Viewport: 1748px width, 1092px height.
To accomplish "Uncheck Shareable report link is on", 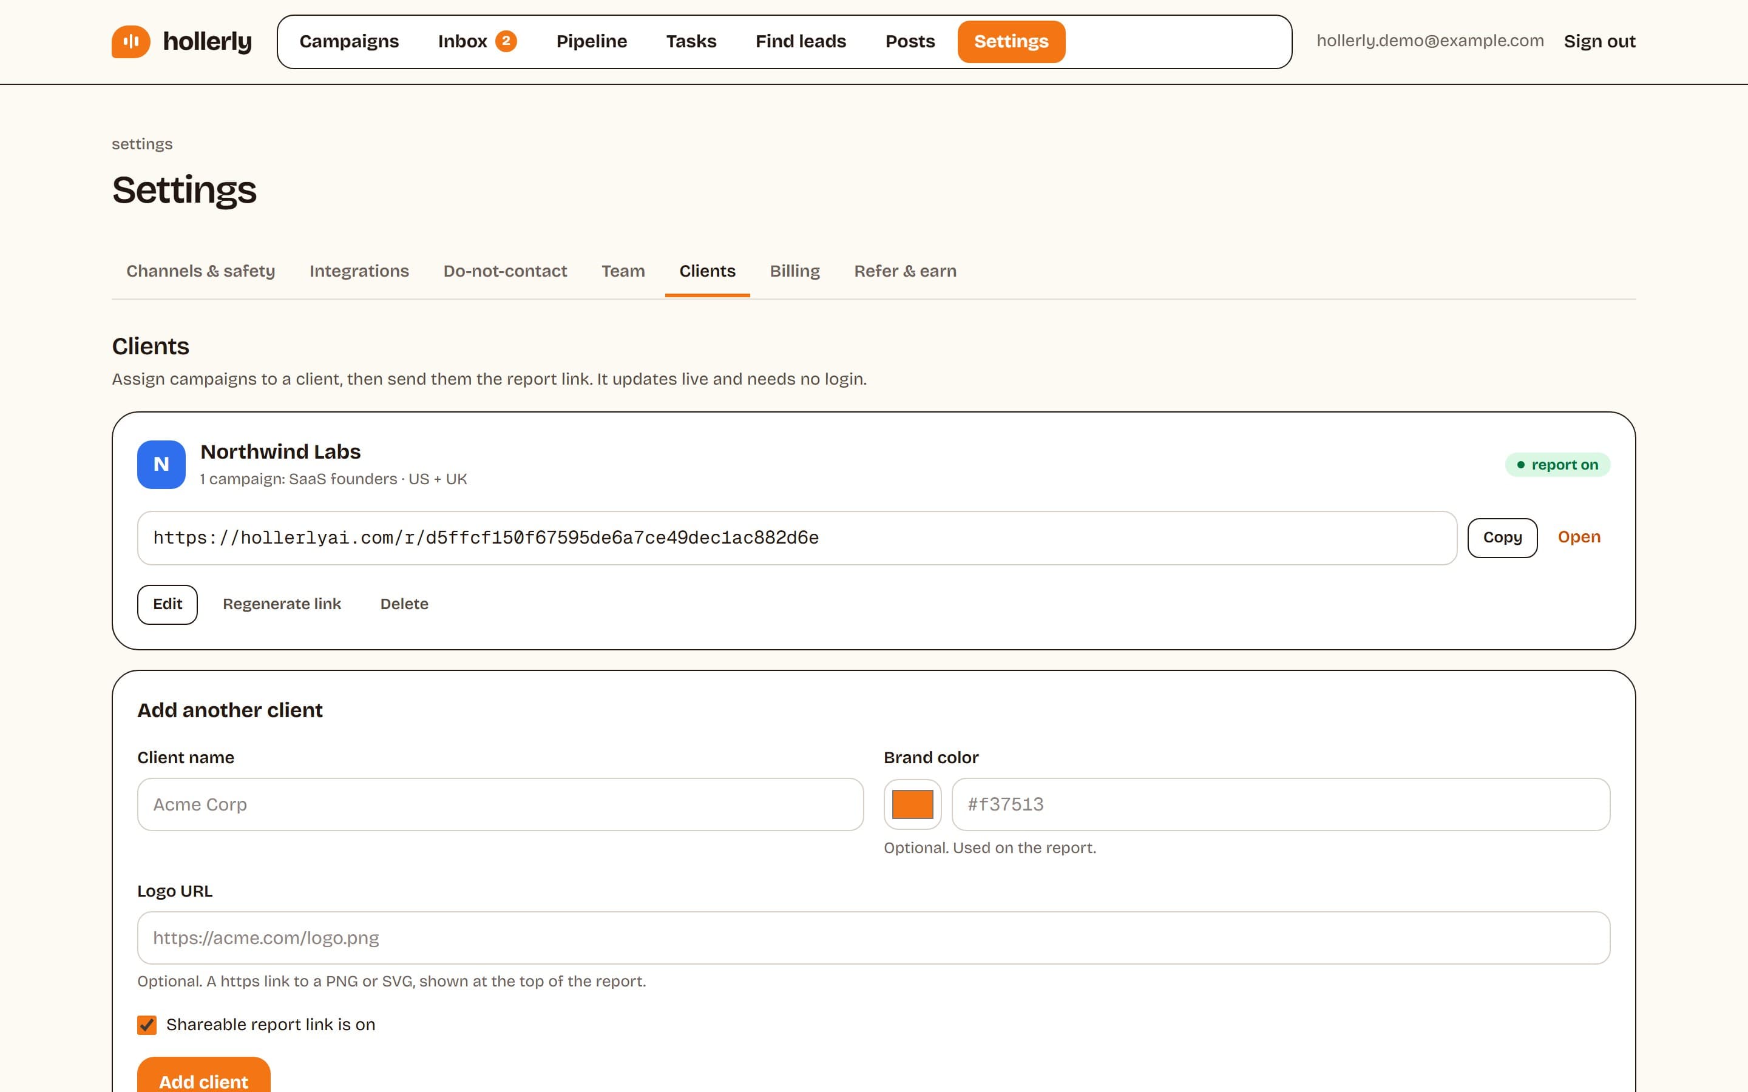I will click(x=147, y=1025).
